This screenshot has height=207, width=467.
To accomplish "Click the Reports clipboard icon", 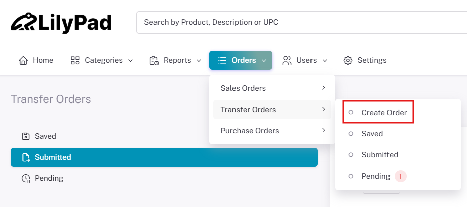I will coord(154,60).
